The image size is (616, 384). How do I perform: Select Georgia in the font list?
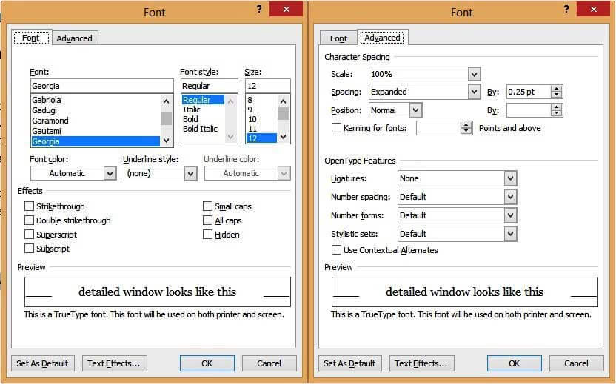tap(96, 141)
